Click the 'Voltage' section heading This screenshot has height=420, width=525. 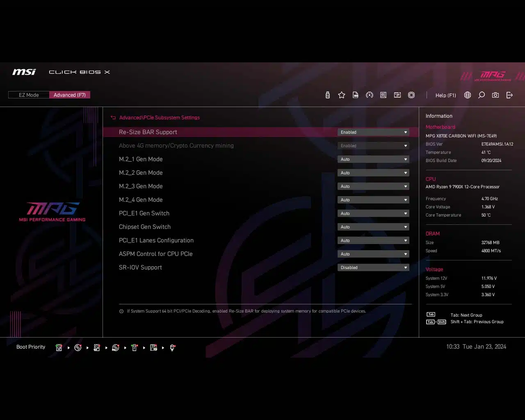click(x=434, y=269)
